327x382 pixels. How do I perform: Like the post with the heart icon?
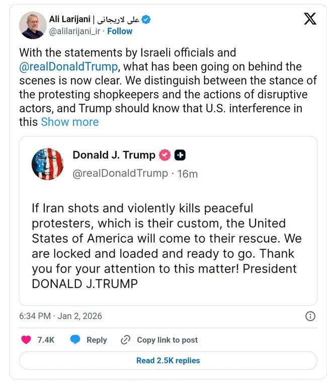click(26, 340)
